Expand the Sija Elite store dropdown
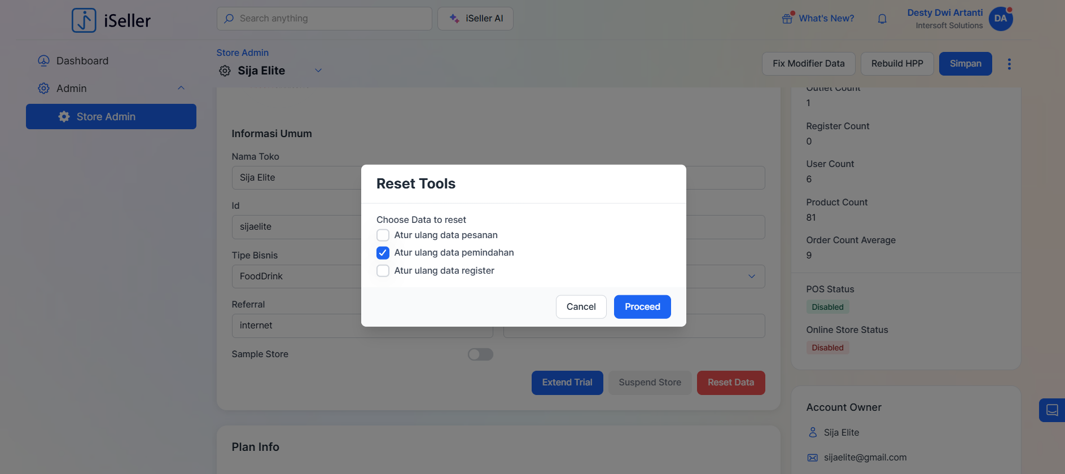Screen dimensions: 1065x474 pos(318,71)
